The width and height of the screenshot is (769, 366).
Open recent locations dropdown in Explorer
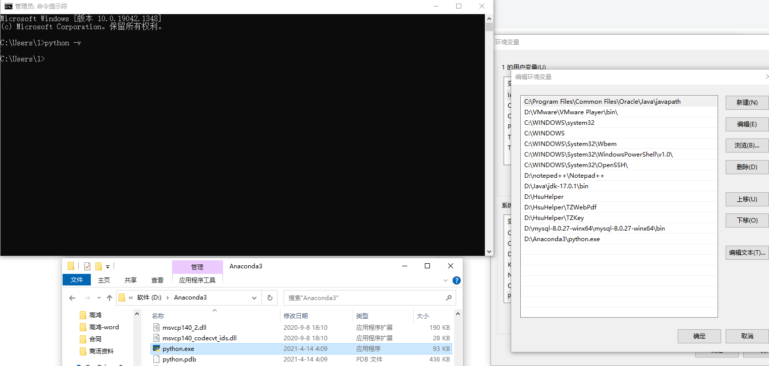(99, 298)
